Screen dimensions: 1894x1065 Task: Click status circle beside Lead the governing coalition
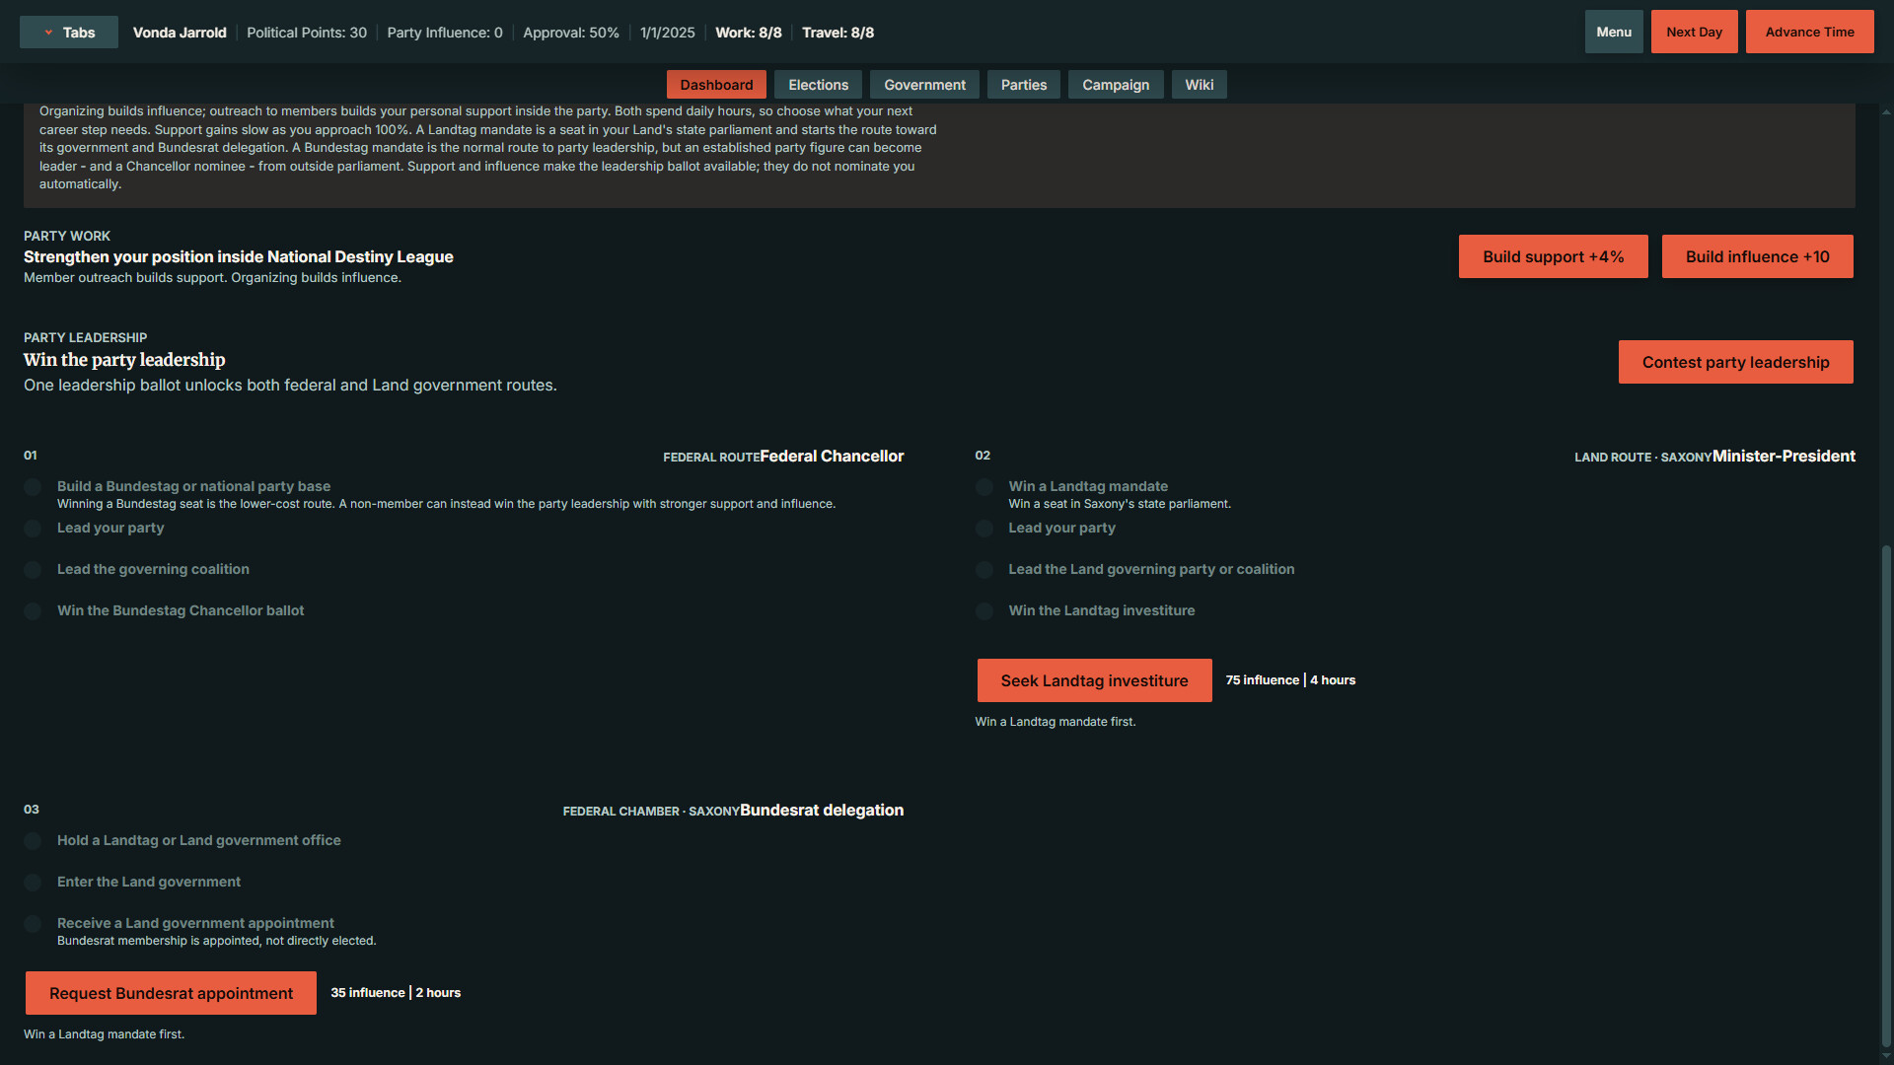coord(33,570)
